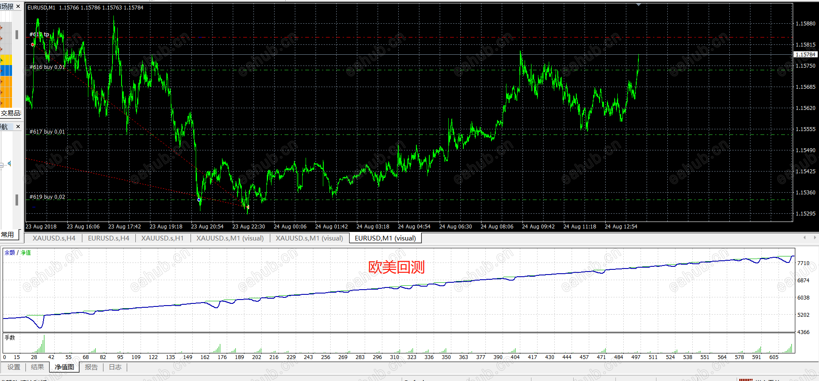Open the 日志 tester tab
Image resolution: width=819 pixels, height=381 pixels.
pos(115,367)
